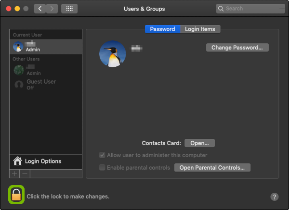Add a user with the plus button
This screenshot has height=210, width=289.
click(x=14, y=173)
